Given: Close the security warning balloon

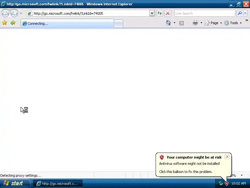Looking at the screenshot, I should 227,157.
